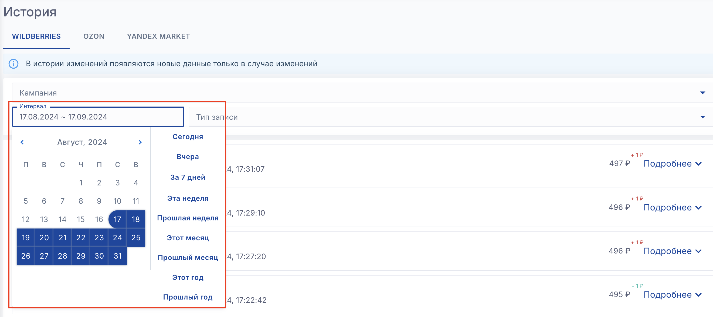Select day 31 in August calendar
713x317 pixels.
click(117, 256)
